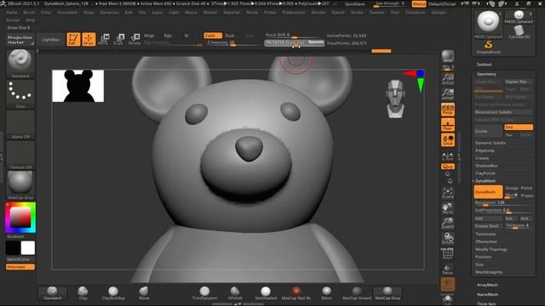Expand the ZRemesher section

point(486,241)
